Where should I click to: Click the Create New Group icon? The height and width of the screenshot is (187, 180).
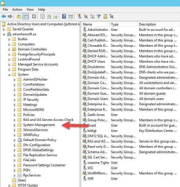pyautogui.click(x=86, y=17)
